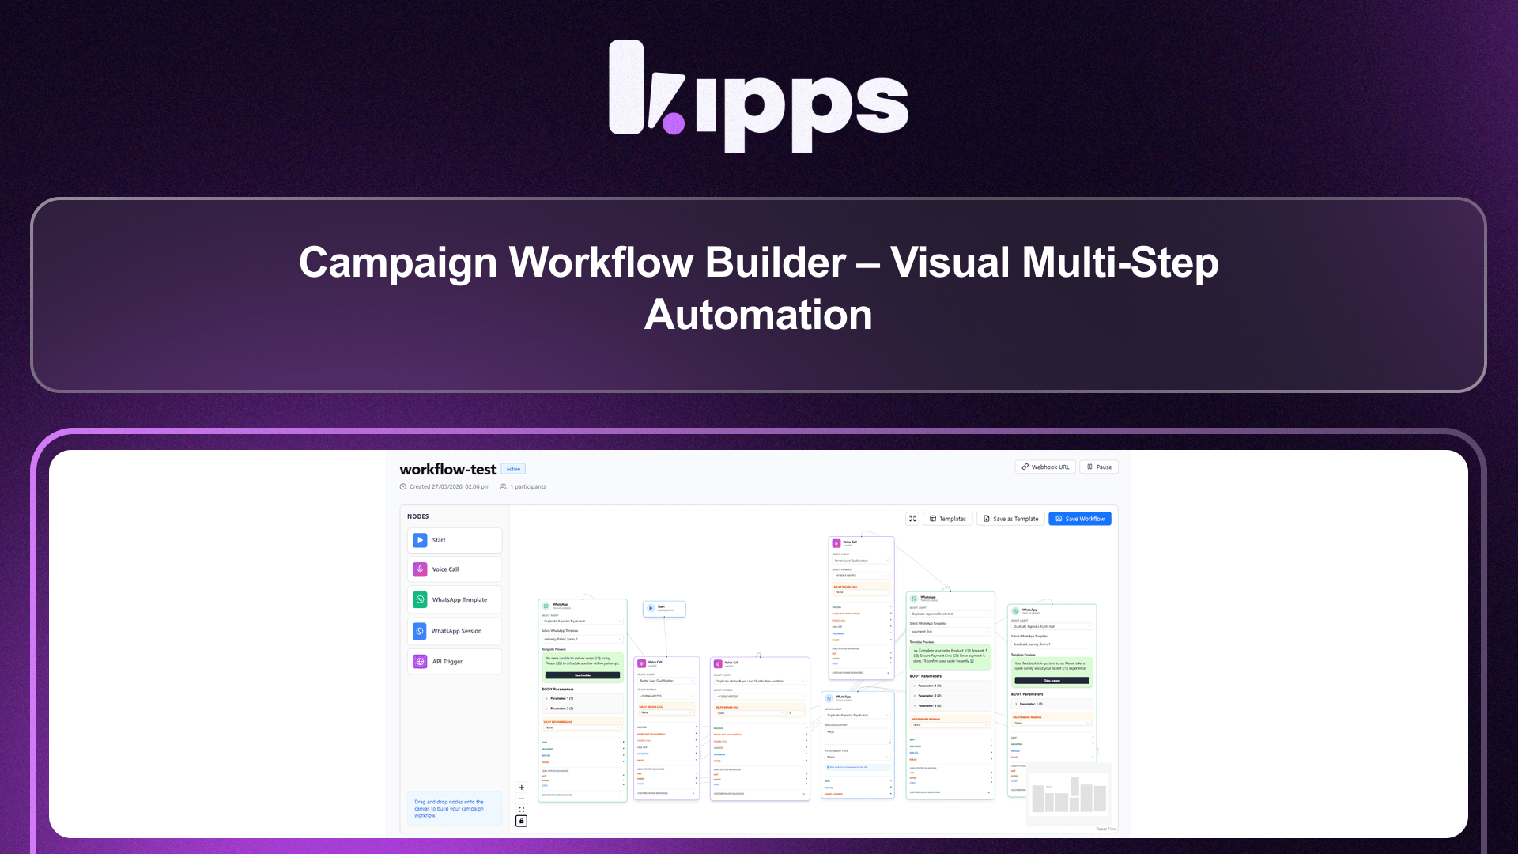The image size is (1518, 854).
Task: Select the WhatsApp Session blue icon
Action: [x=420, y=631]
